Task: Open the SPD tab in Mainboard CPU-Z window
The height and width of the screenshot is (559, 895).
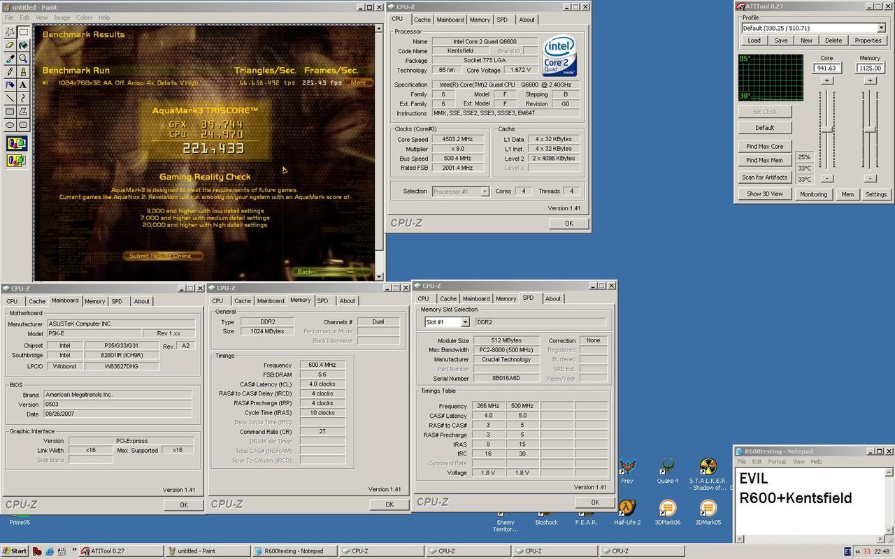Action: [x=117, y=301]
